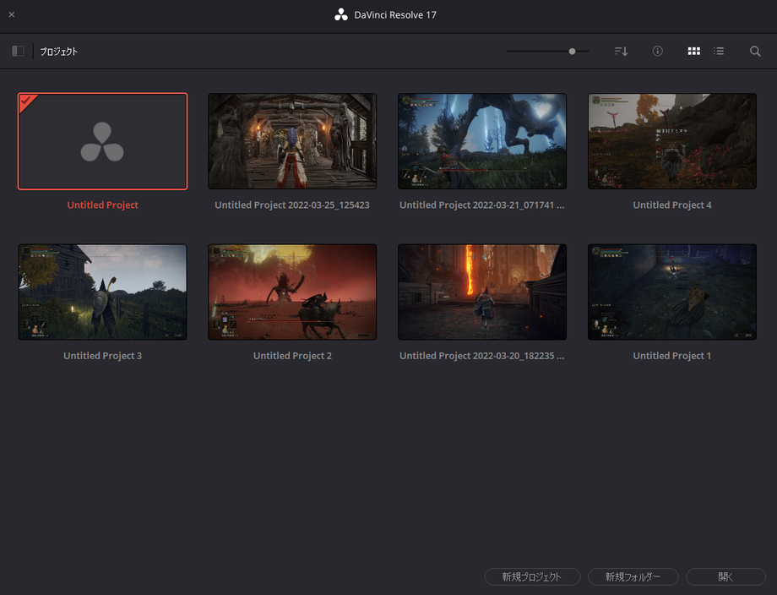Show project info with the info icon
The image size is (777, 595).
[658, 51]
